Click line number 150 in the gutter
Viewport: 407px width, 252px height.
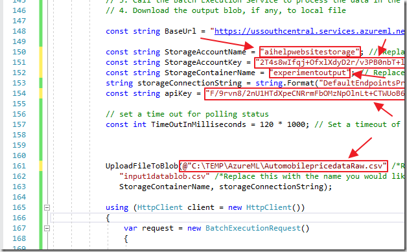[19, 52]
